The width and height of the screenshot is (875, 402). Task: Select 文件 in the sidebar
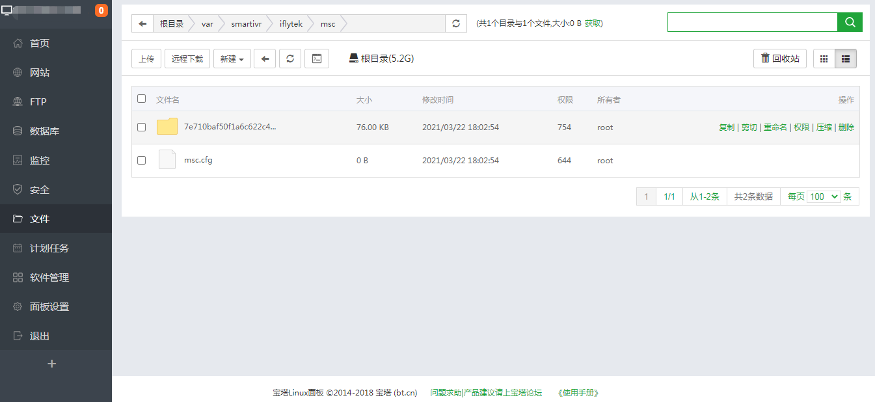pyautogui.click(x=56, y=219)
